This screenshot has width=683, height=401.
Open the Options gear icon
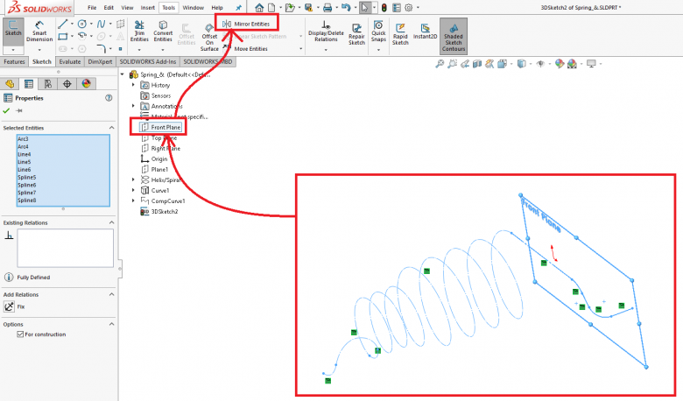(409, 7)
